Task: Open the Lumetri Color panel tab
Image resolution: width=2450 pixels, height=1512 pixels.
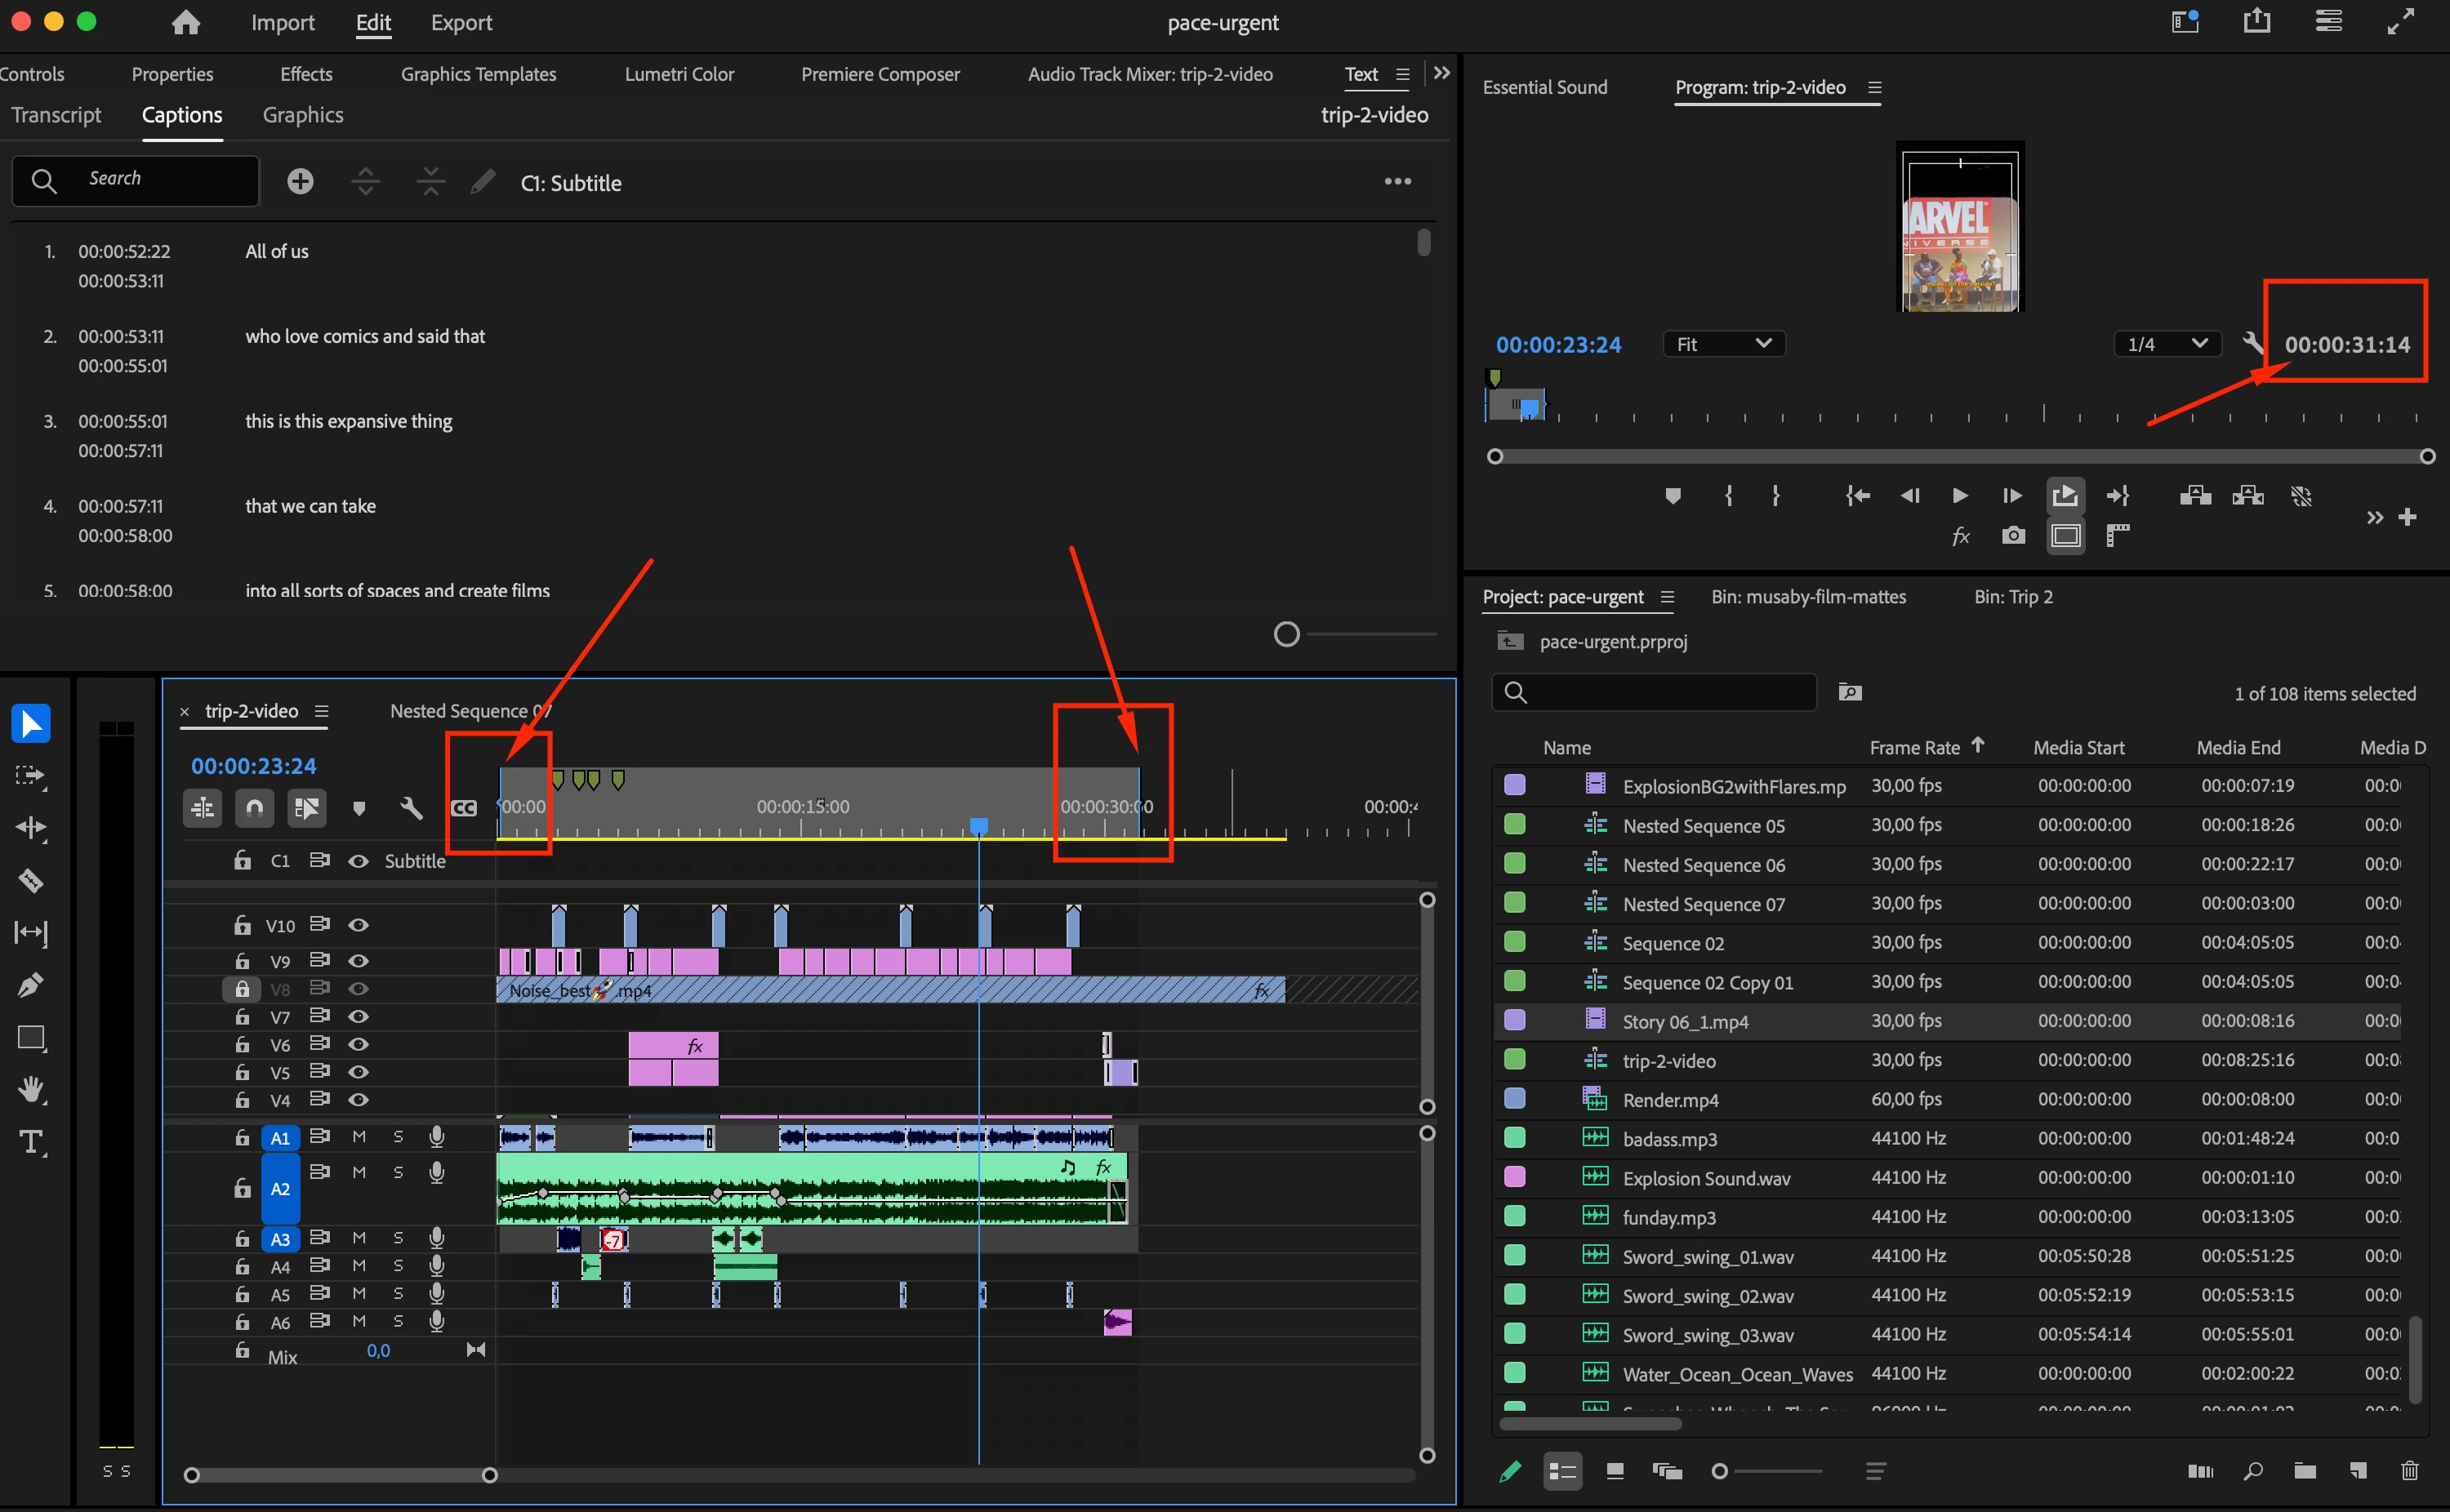Action: click(x=679, y=74)
